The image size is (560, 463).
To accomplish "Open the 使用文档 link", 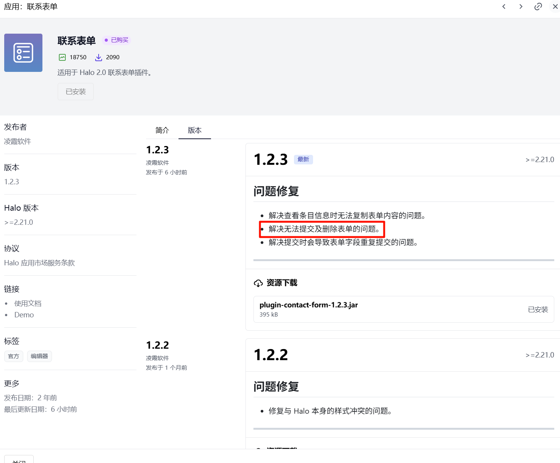I will click(x=28, y=304).
